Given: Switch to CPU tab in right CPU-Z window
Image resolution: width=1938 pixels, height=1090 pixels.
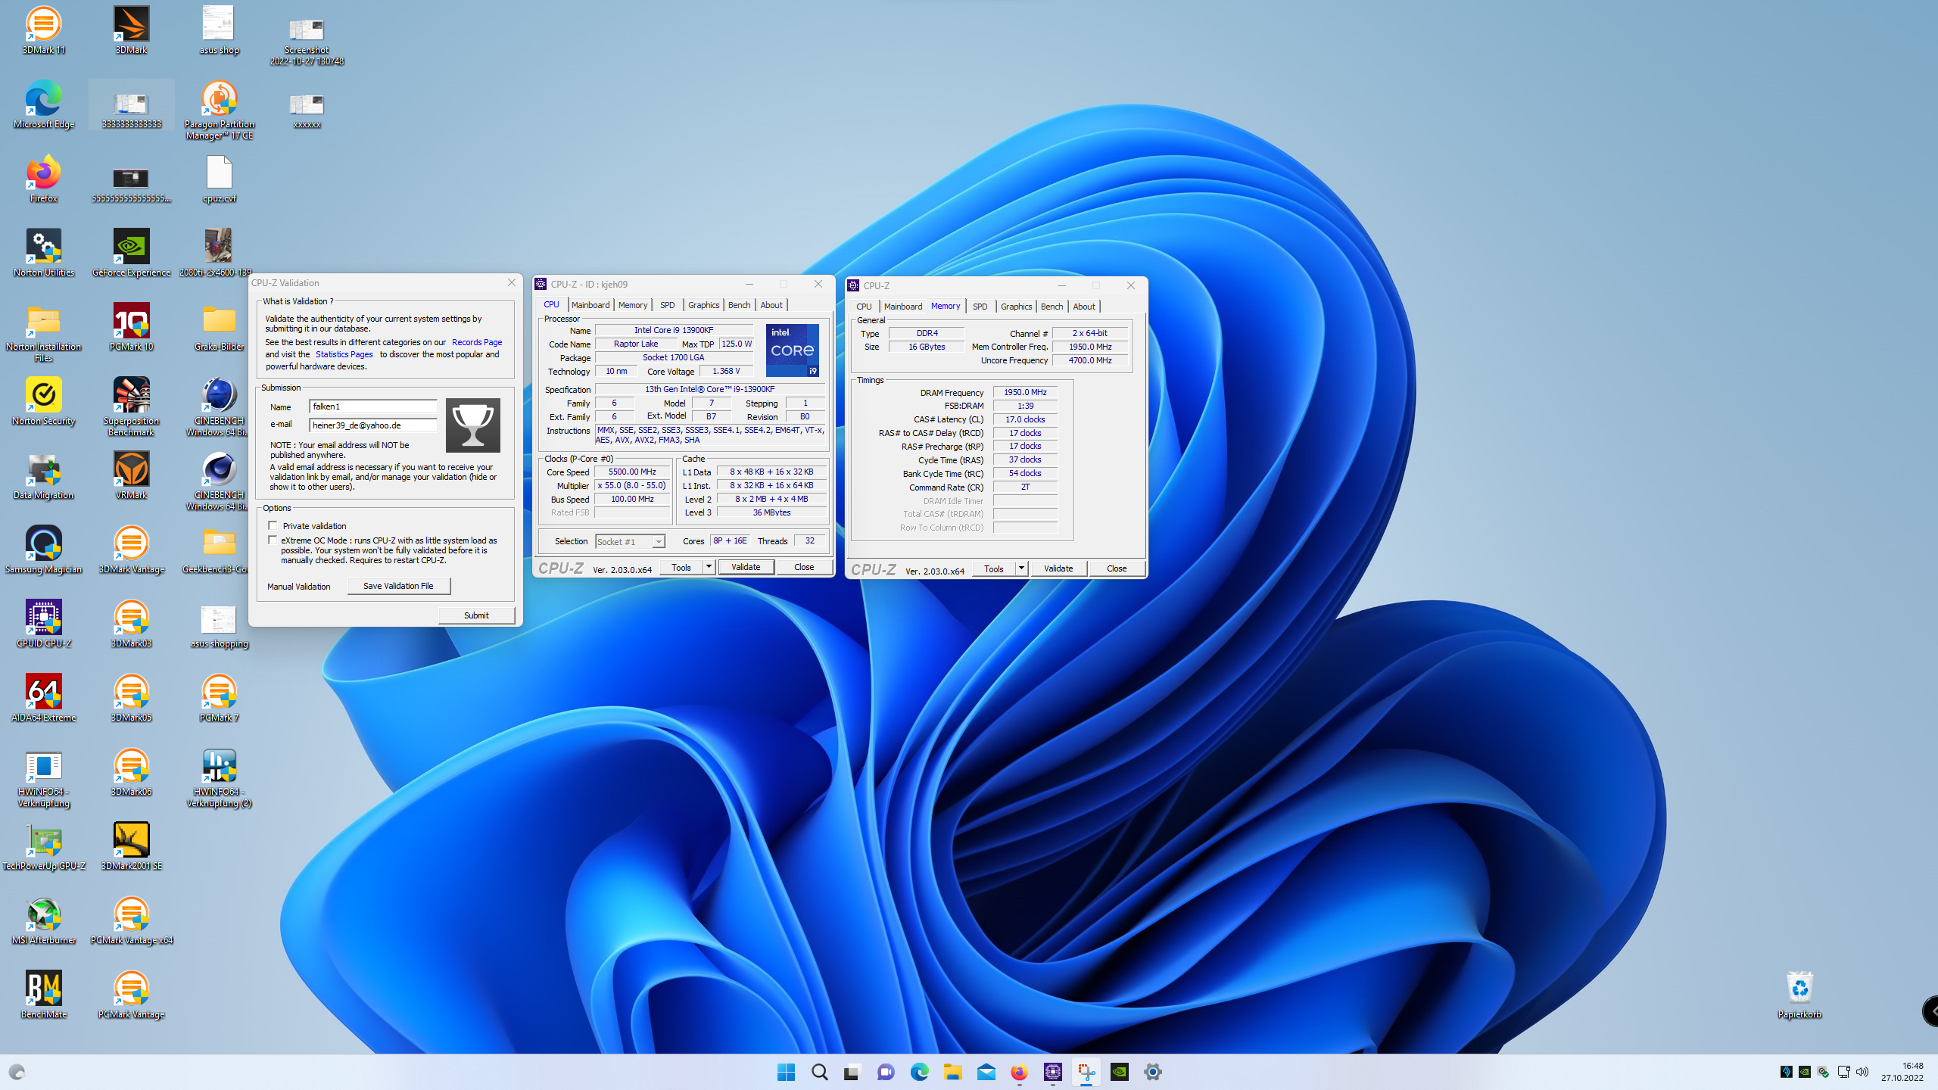Looking at the screenshot, I should coord(864,307).
